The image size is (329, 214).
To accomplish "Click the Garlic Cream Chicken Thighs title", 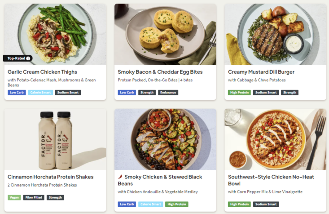I will [x=42, y=72].
